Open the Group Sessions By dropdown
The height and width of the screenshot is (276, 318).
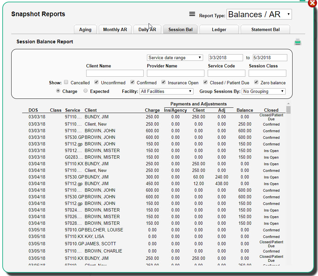tap(264, 91)
